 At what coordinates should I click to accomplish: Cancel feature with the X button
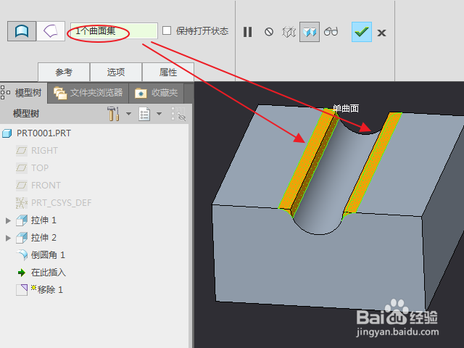(x=382, y=33)
